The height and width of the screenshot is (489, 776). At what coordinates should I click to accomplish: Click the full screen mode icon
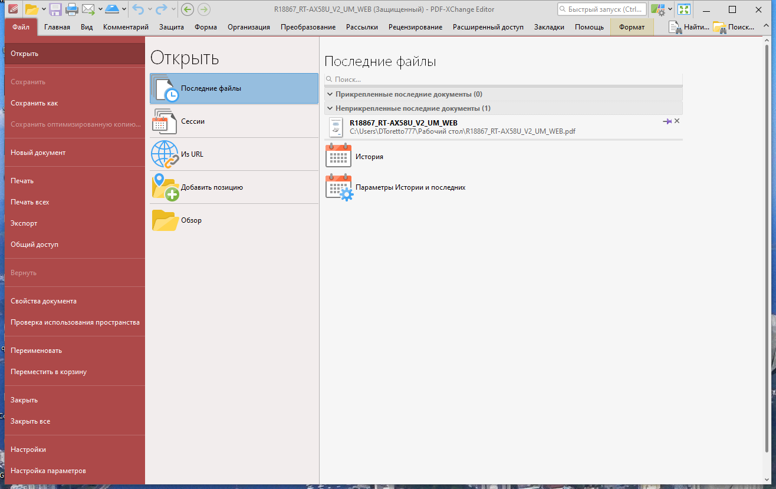(x=683, y=9)
